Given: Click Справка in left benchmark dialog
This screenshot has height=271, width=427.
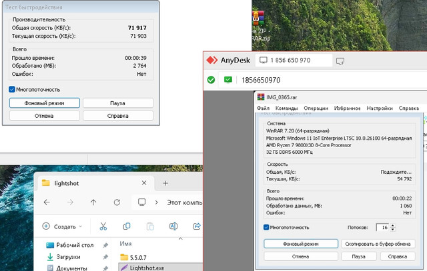Looking at the screenshot, I should click(x=118, y=116).
